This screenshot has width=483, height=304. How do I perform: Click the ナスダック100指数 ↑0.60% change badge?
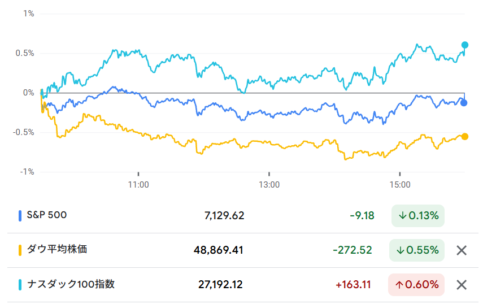(x=416, y=285)
